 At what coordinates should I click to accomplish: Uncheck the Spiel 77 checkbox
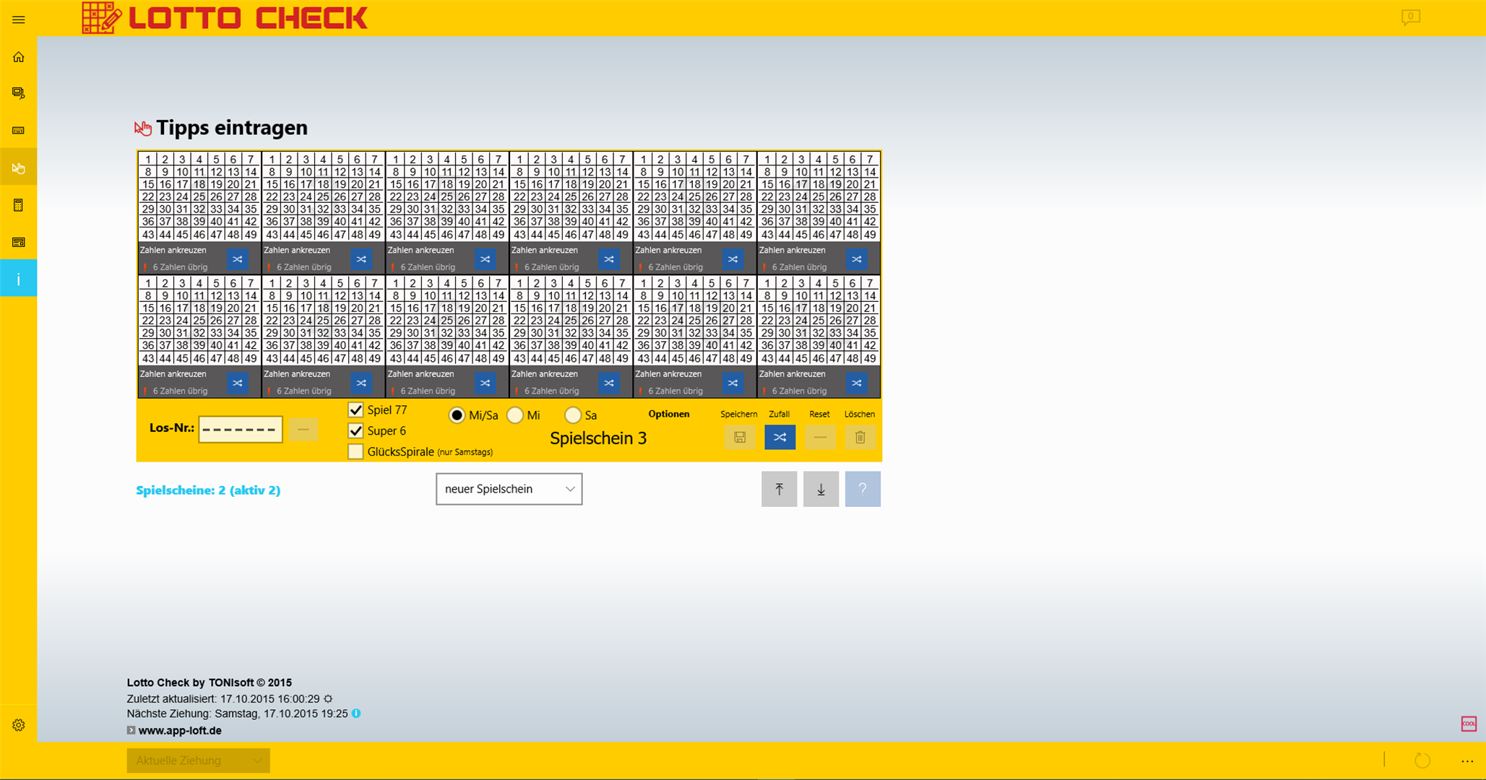point(355,409)
